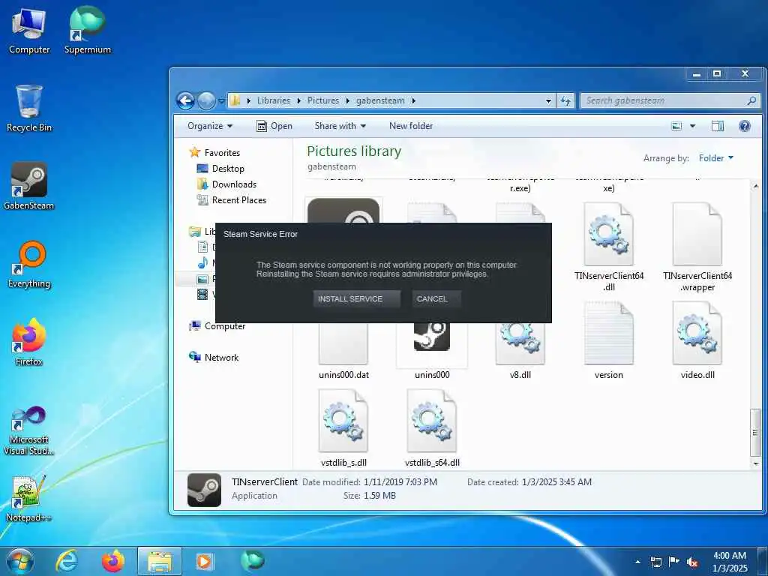This screenshot has height=576, width=768.
Task: Select the Recycle Bin desktop icon
Action: coord(29,108)
